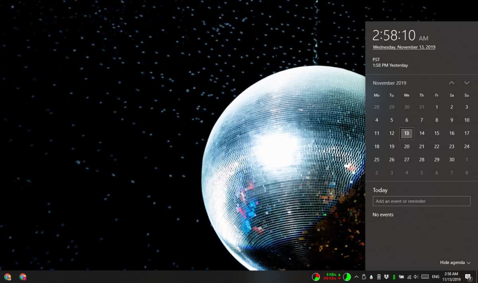Go to next month with down chevron
The width and height of the screenshot is (478, 283).
pyautogui.click(x=467, y=83)
